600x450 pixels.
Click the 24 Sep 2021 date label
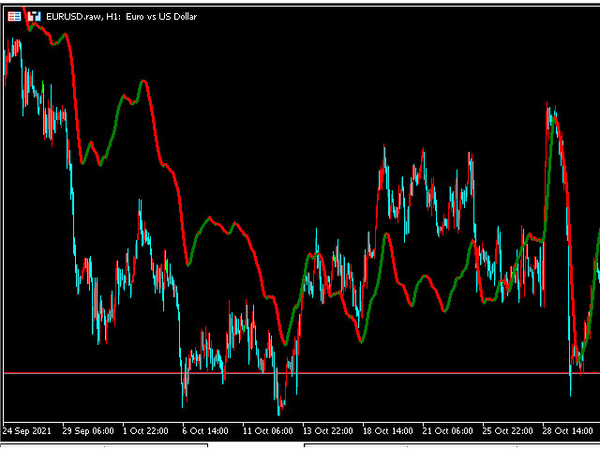coord(27,431)
